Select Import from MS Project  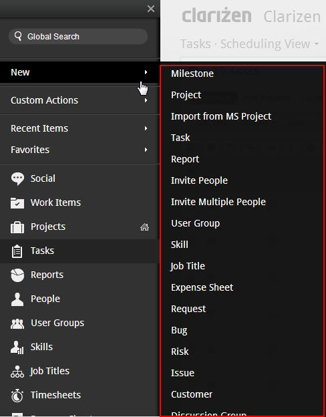click(x=221, y=116)
